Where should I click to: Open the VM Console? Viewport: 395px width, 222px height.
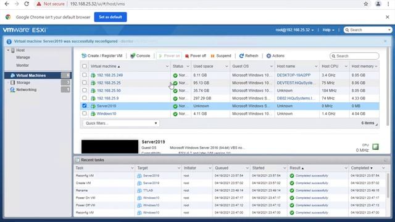140,56
